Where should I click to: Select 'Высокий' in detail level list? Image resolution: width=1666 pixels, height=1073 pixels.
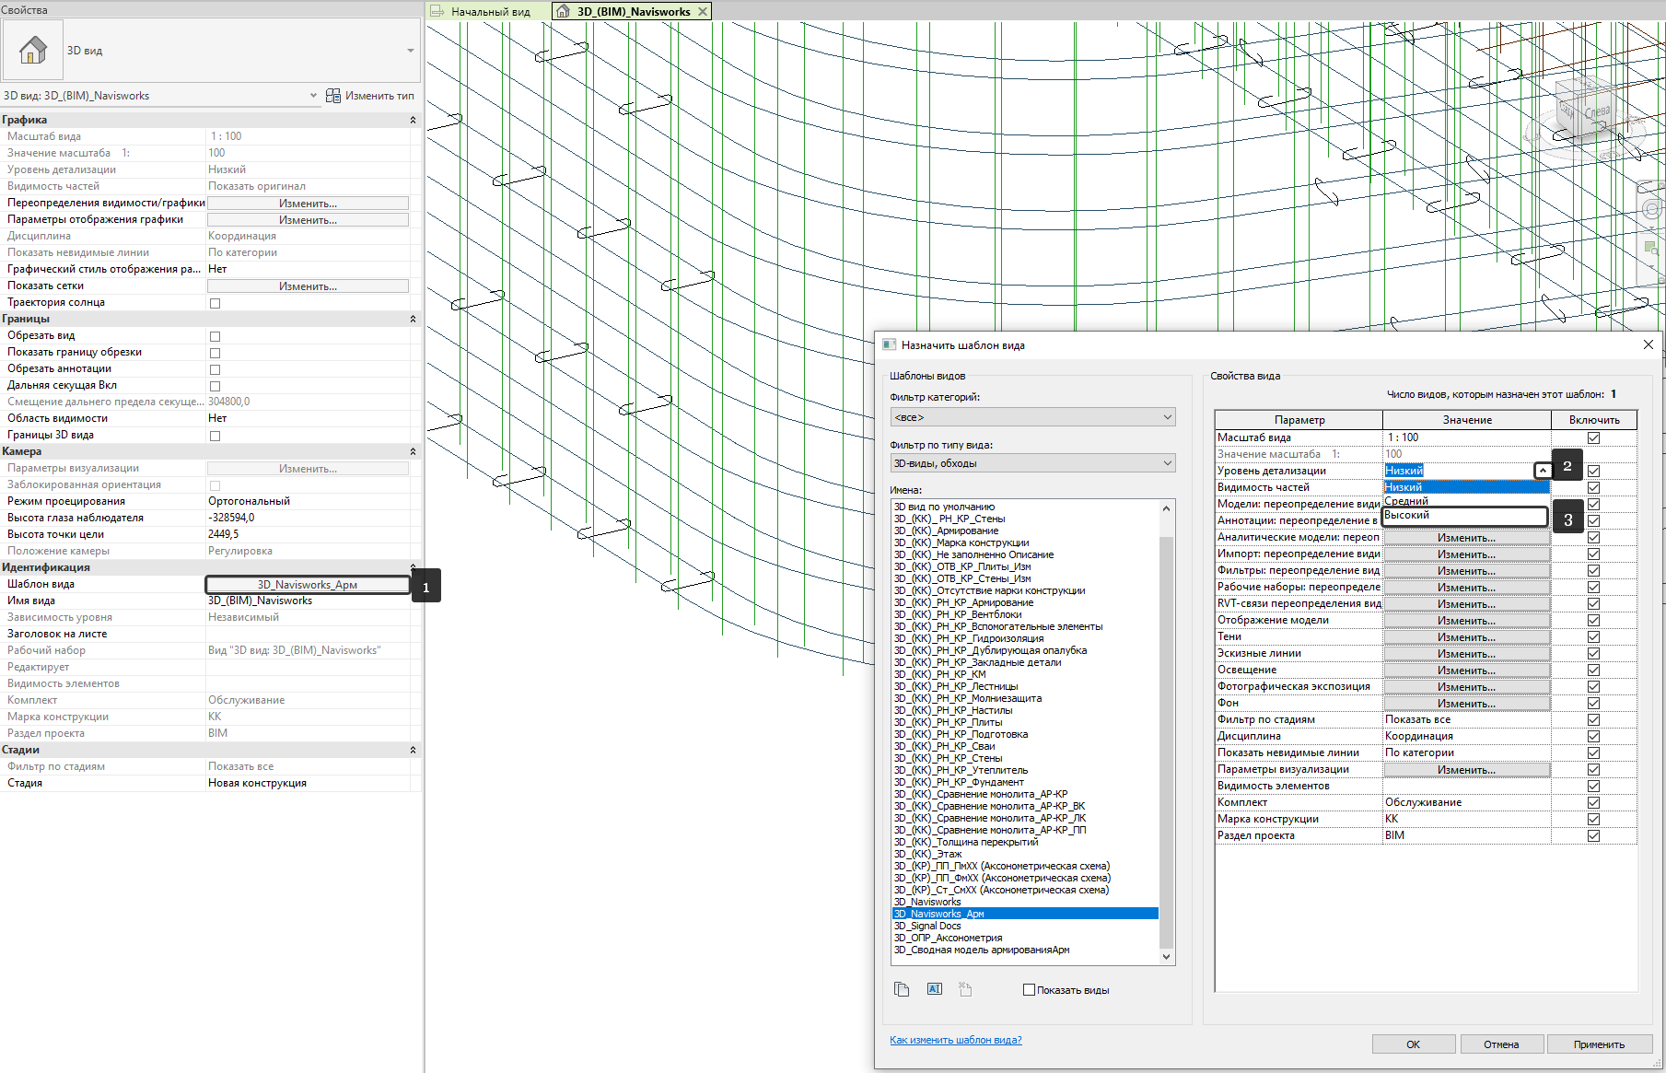pyautogui.click(x=1464, y=516)
